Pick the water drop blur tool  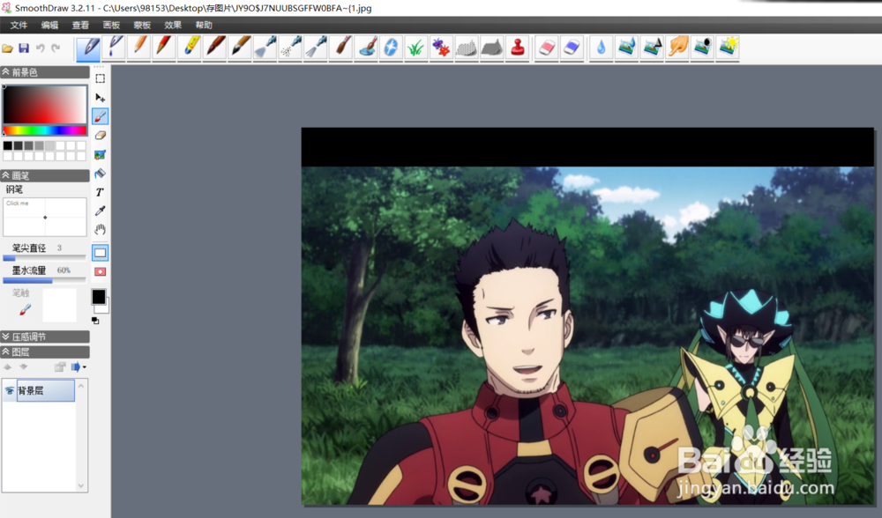(x=601, y=48)
